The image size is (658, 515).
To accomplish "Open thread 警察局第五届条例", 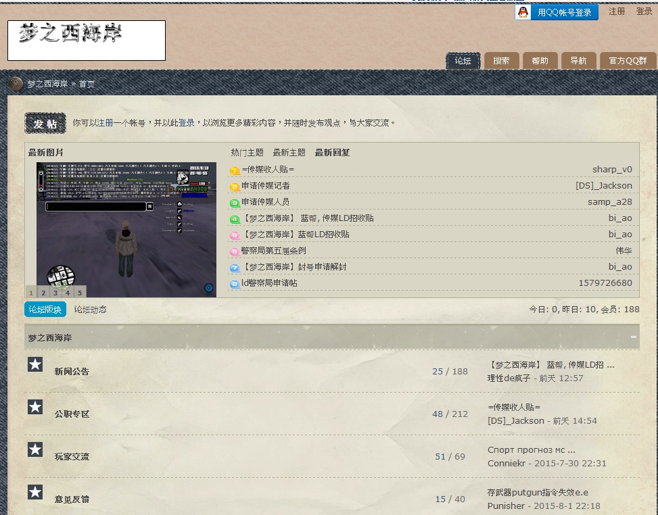I will [x=274, y=251].
